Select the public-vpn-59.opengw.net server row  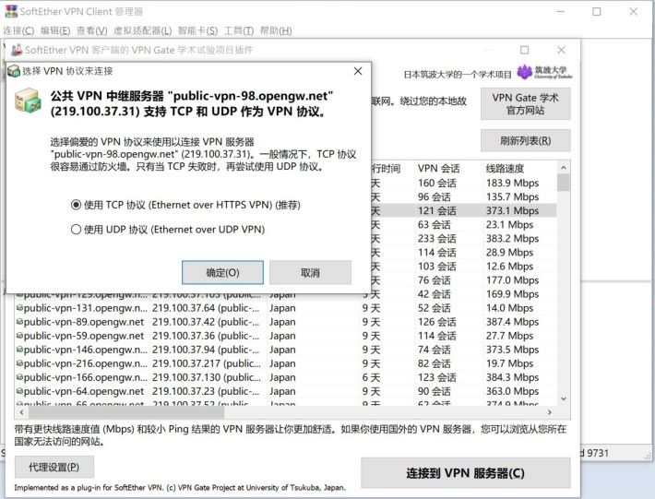point(286,336)
